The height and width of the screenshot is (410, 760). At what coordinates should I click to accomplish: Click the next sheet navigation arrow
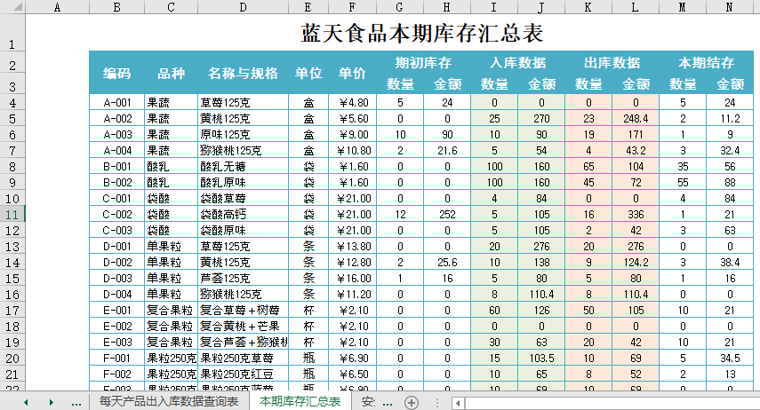pyautogui.click(x=51, y=402)
